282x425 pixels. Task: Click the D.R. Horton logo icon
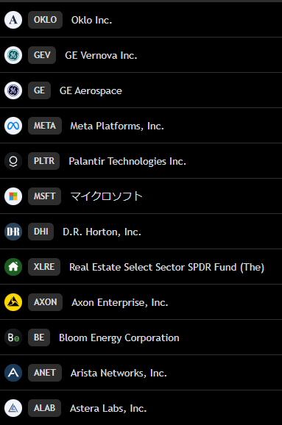13,232
